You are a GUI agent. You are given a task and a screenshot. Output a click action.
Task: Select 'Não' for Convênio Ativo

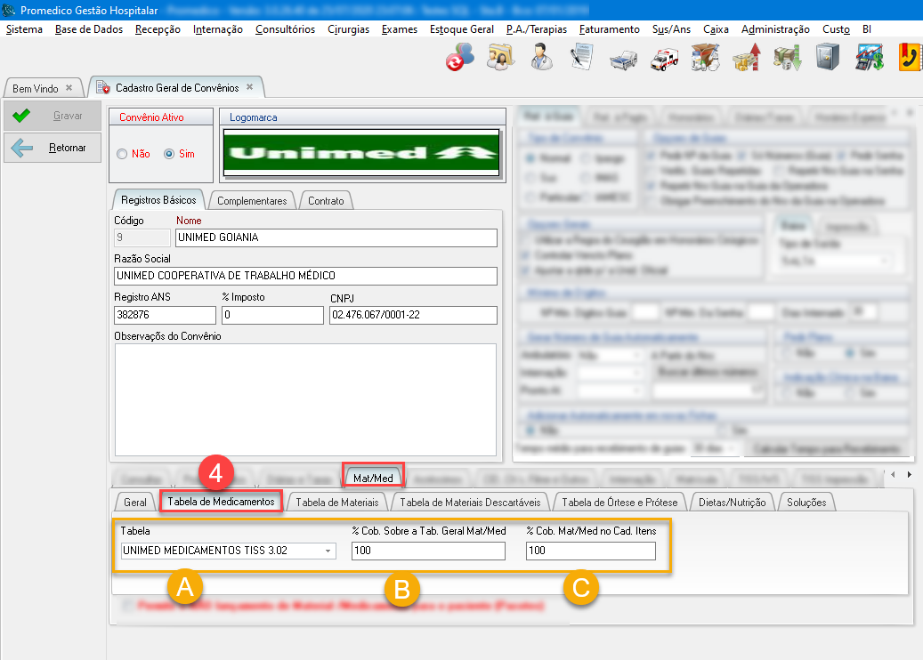click(123, 154)
